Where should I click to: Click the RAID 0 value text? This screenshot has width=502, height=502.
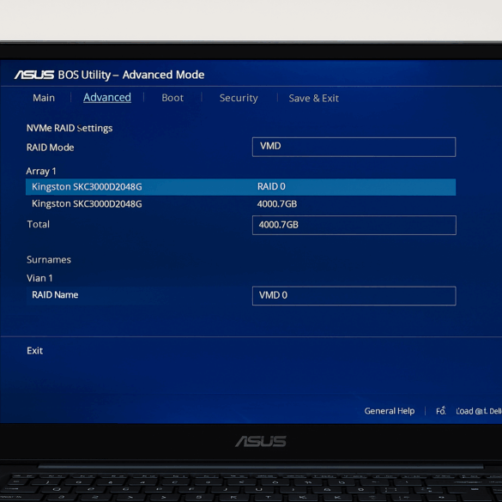point(271,186)
